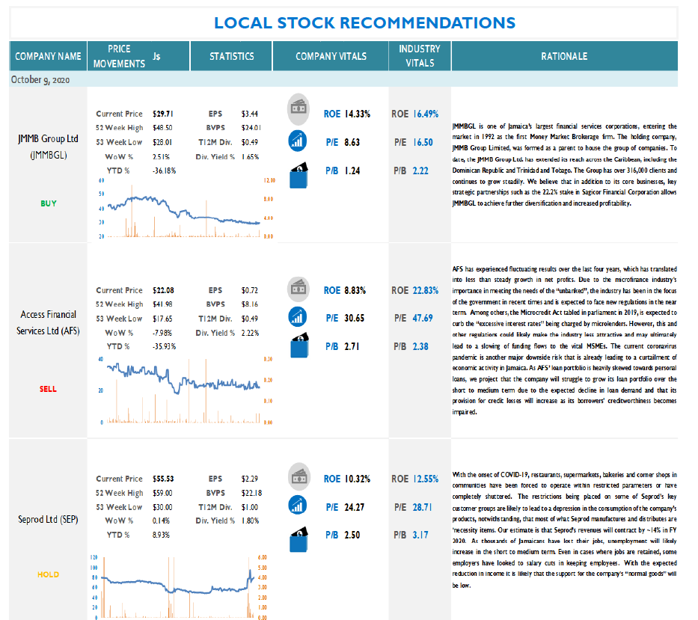Viewport: 698px width, 620px height.
Task: Click the Local Stock Recommendations title
Action: pos(364,22)
